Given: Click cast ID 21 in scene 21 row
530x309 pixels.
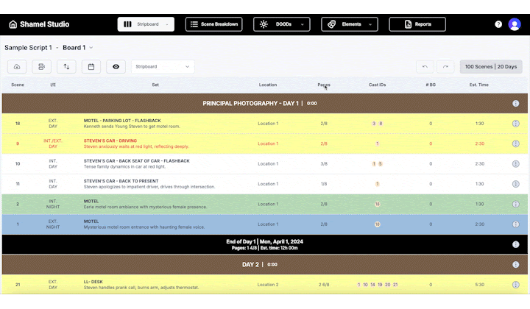Looking at the screenshot, I should tap(395, 285).
